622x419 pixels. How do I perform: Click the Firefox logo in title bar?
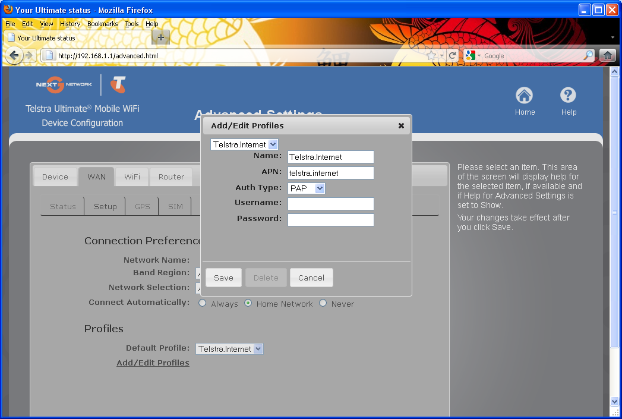pyautogui.click(x=8, y=9)
